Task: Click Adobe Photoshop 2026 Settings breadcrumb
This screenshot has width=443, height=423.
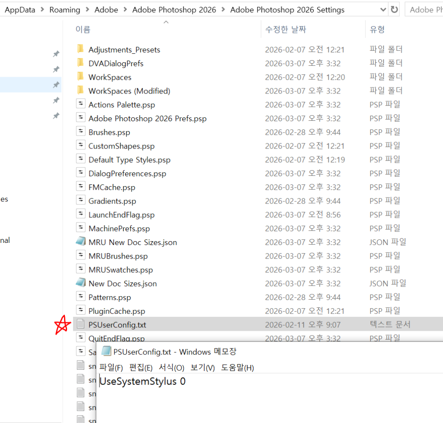Action: click(287, 10)
